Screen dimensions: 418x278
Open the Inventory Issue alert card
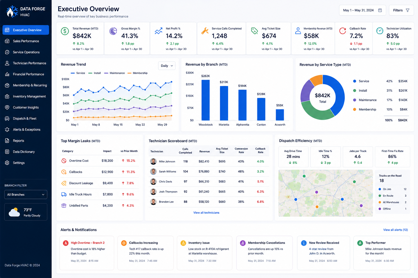click(x=205, y=253)
